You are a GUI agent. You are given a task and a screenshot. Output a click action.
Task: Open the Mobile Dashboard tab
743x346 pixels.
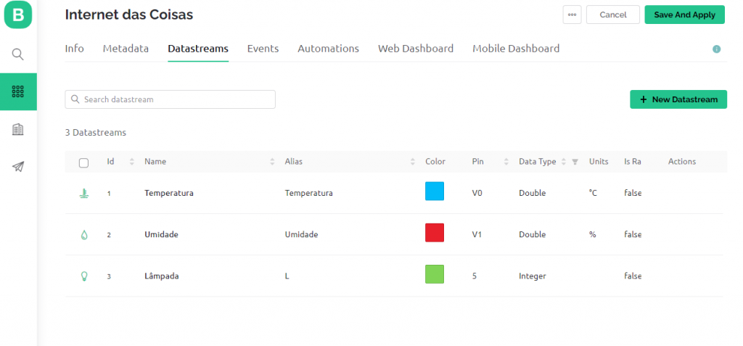click(516, 49)
